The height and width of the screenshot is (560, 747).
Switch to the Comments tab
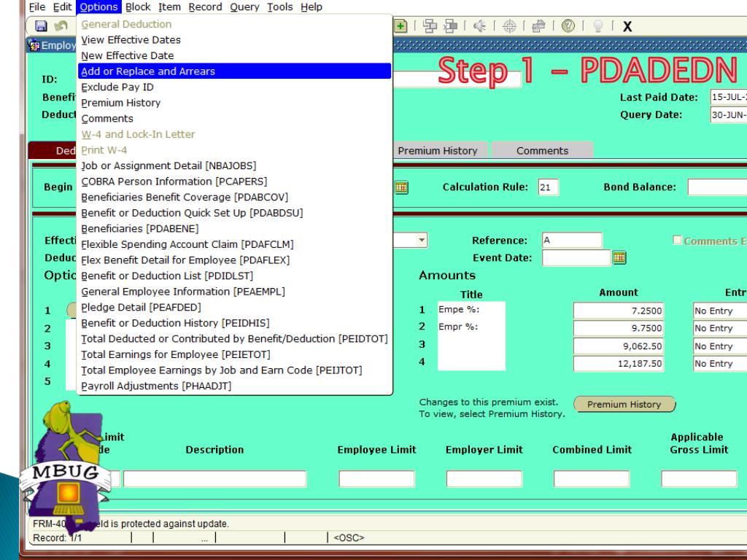pyautogui.click(x=542, y=151)
